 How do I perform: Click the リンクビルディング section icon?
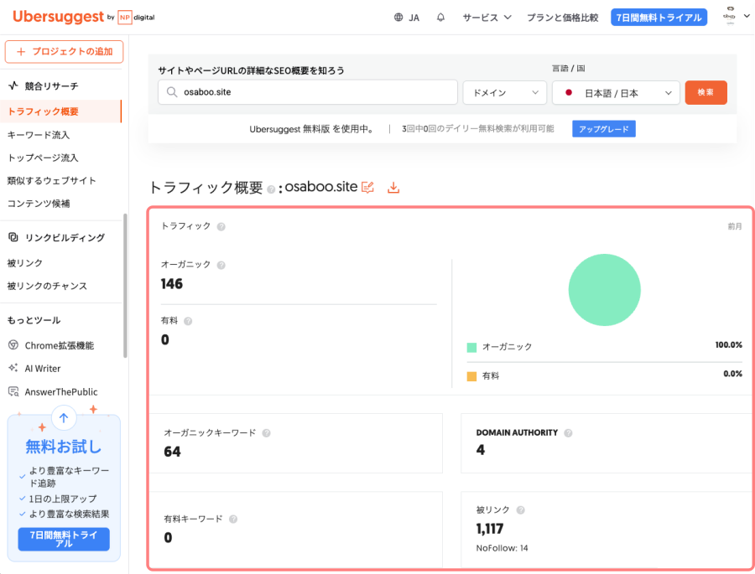click(x=13, y=236)
